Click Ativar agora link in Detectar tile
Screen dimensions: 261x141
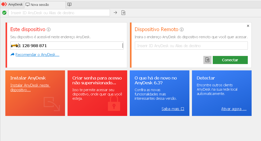[x=234, y=109]
